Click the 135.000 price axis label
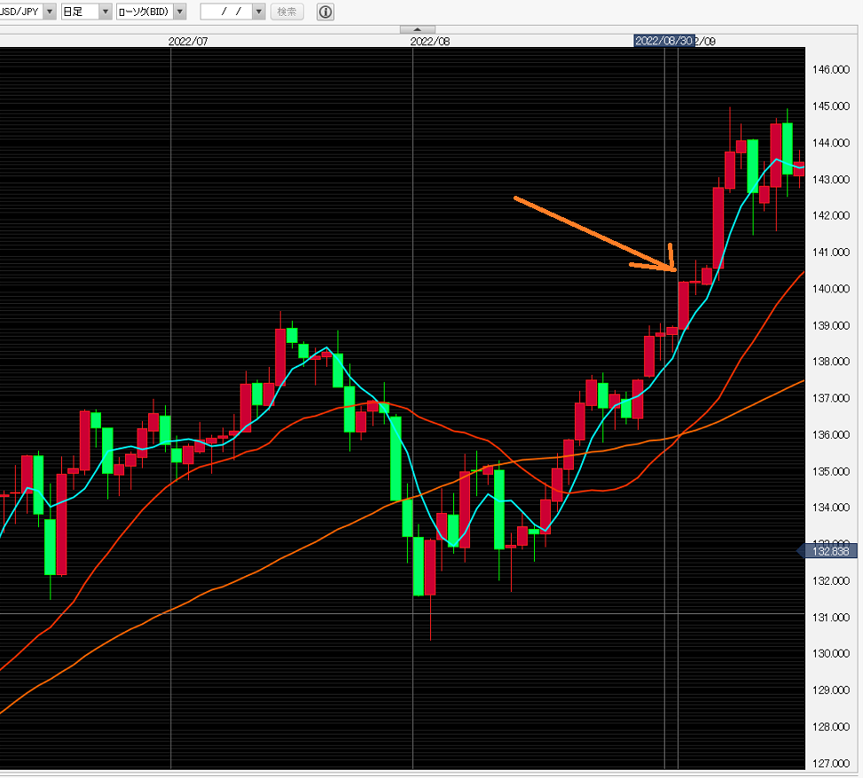This screenshot has height=778, width=863. [x=831, y=471]
